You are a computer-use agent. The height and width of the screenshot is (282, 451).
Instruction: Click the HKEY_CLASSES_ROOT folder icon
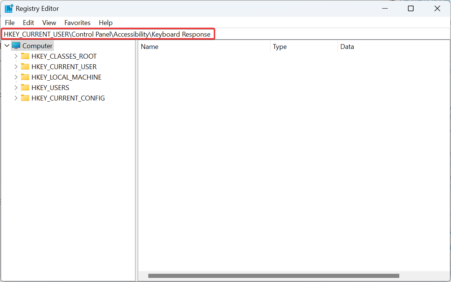click(x=25, y=56)
